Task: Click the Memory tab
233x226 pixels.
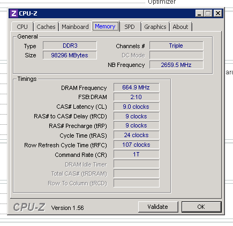Action: 106,26
